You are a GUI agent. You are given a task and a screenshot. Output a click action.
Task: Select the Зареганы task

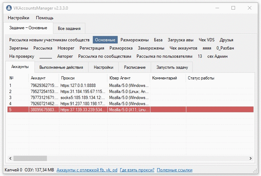tap(18, 48)
